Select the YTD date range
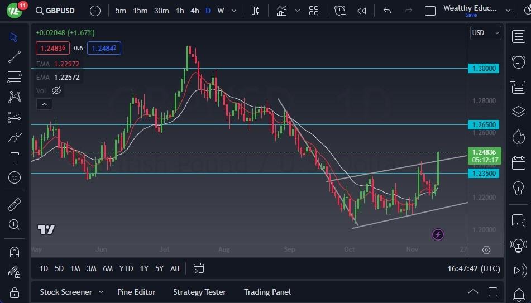This screenshot has width=531, height=303. pyautogui.click(x=126, y=268)
